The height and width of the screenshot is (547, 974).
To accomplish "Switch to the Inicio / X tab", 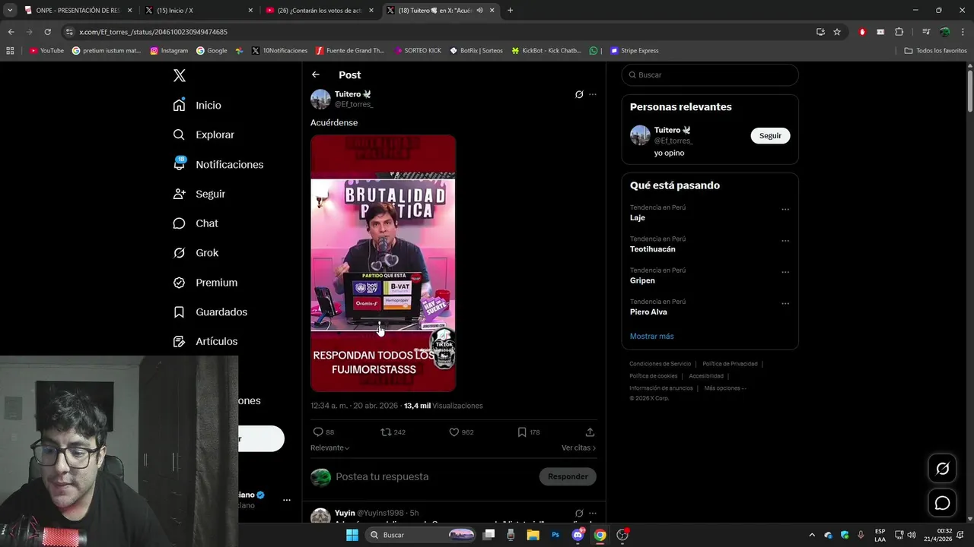I will click(x=198, y=11).
